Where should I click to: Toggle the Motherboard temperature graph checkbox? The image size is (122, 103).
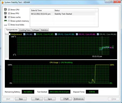pyautogui.click(x=9, y=34)
